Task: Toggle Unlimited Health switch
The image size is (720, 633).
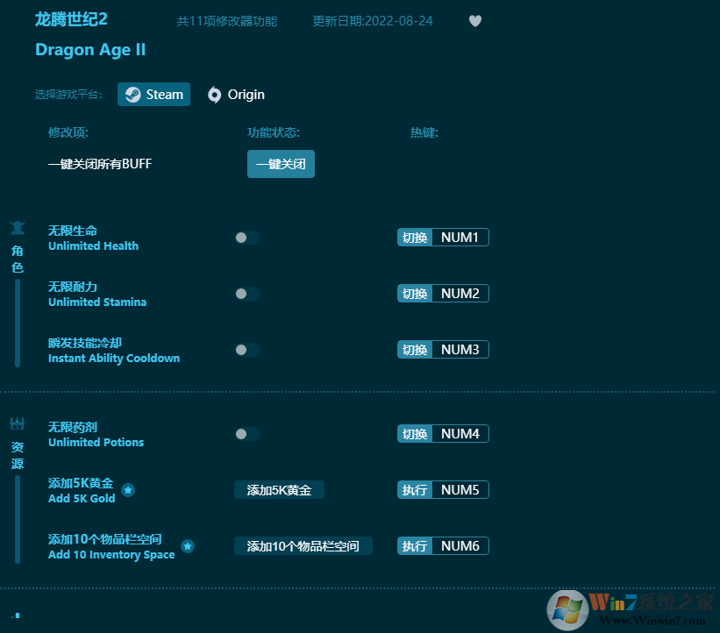Action: pyautogui.click(x=247, y=238)
